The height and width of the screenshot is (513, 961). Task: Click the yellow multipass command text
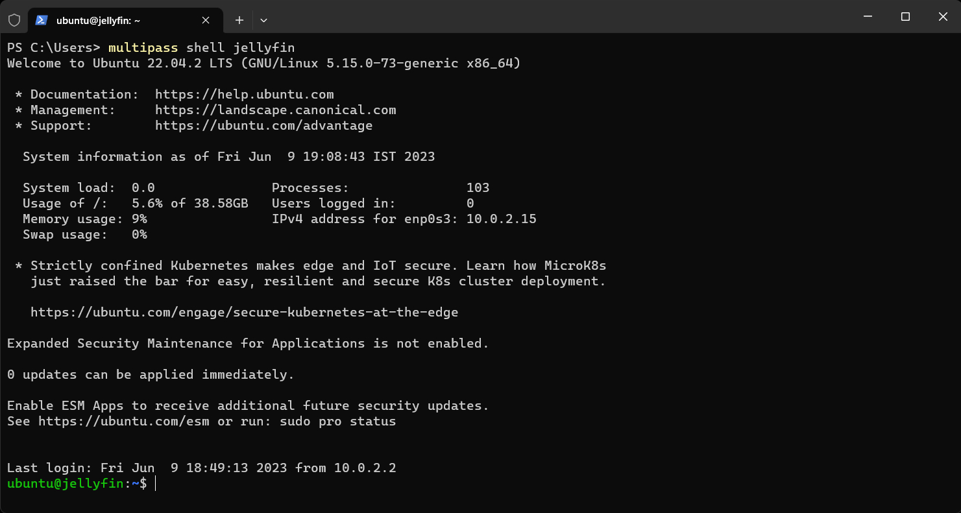tap(143, 48)
